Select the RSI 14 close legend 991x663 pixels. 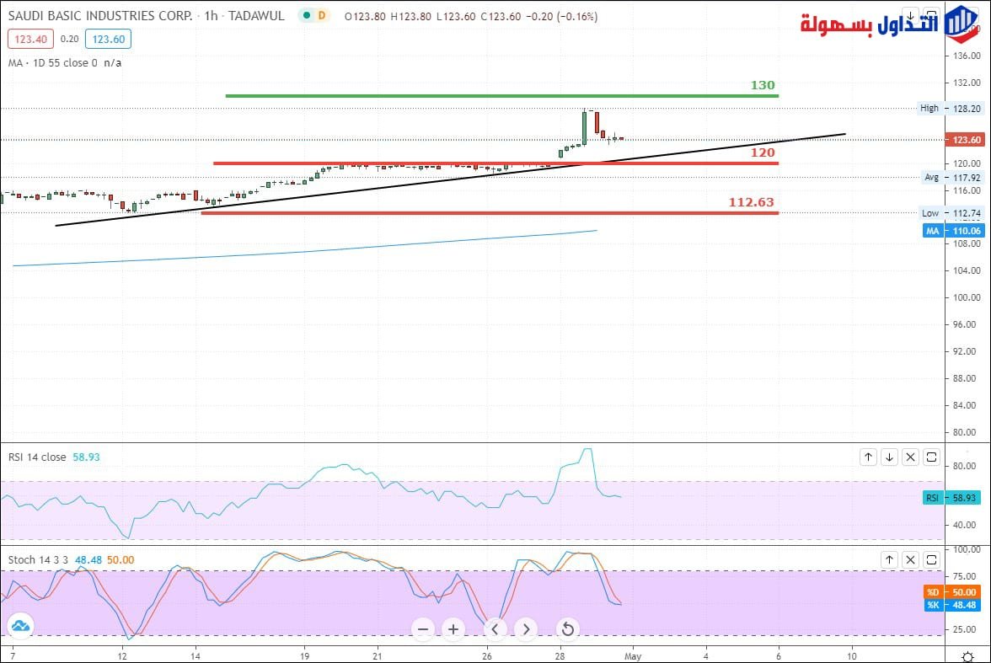click(37, 457)
